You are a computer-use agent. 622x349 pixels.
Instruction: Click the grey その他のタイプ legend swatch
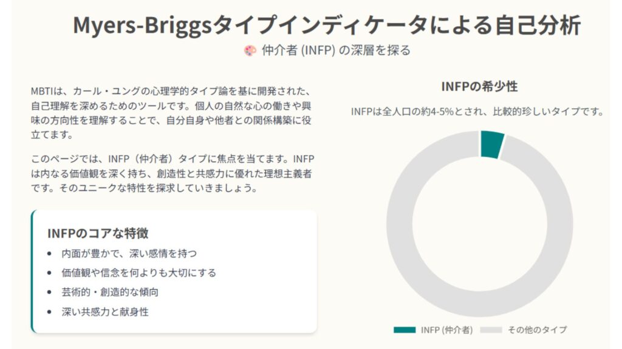pyautogui.click(x=492, y=330)
